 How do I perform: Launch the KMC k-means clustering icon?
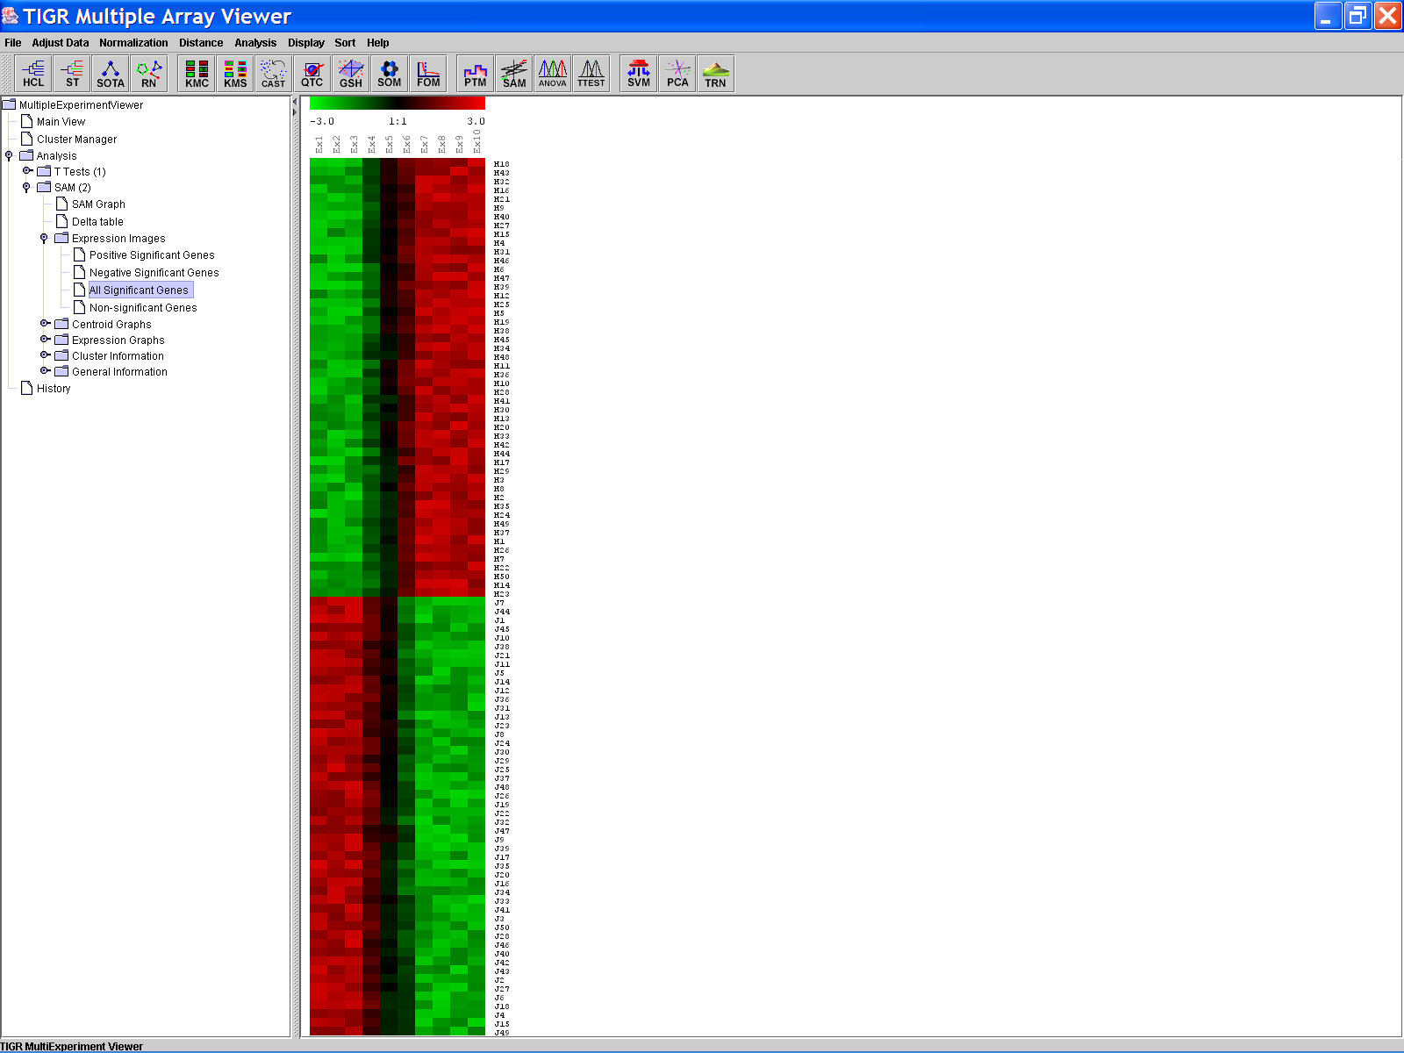click(x=197, y=74)
